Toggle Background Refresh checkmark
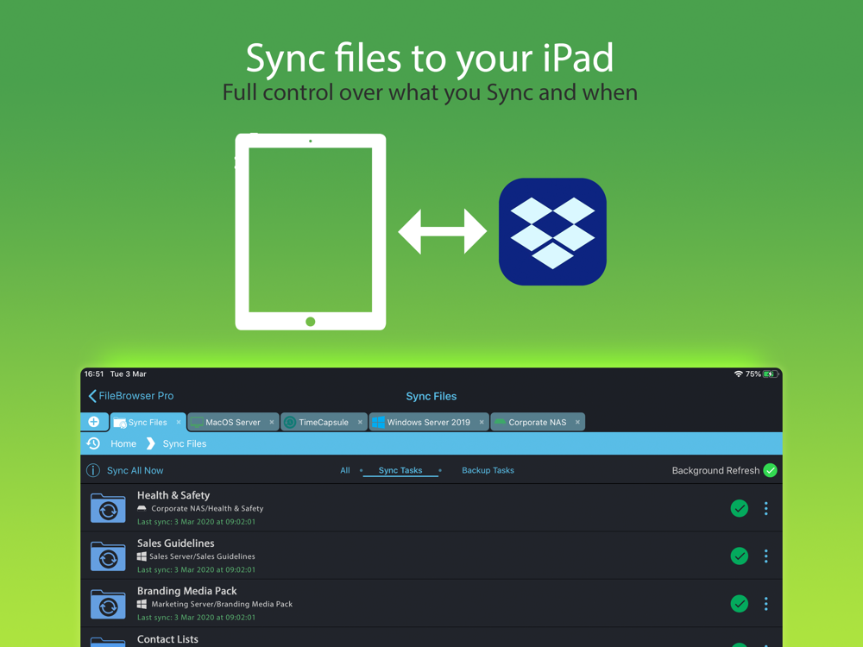This screenshot has height=647, width=863. point(770,470)
